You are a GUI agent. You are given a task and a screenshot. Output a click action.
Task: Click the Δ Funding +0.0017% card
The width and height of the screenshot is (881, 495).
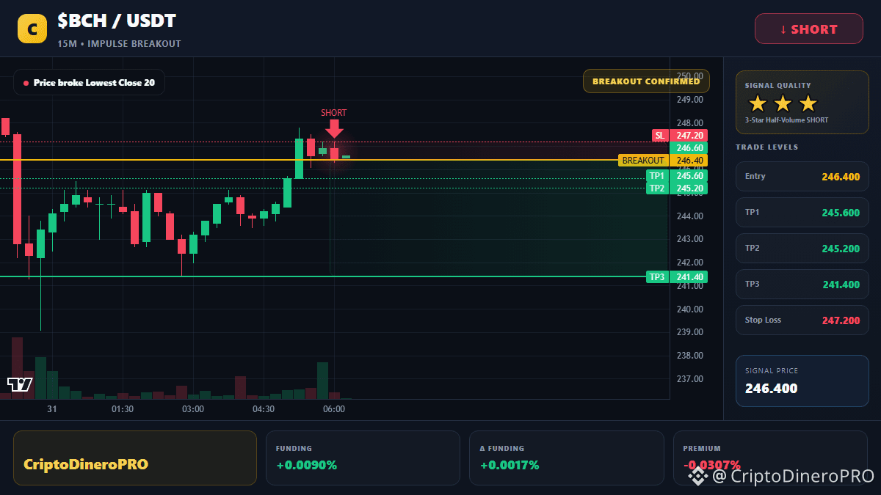pos(566,458)
